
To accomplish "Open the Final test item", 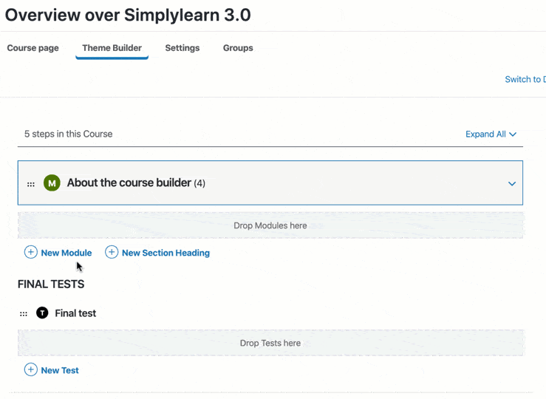I will click(x=75, y=313).
